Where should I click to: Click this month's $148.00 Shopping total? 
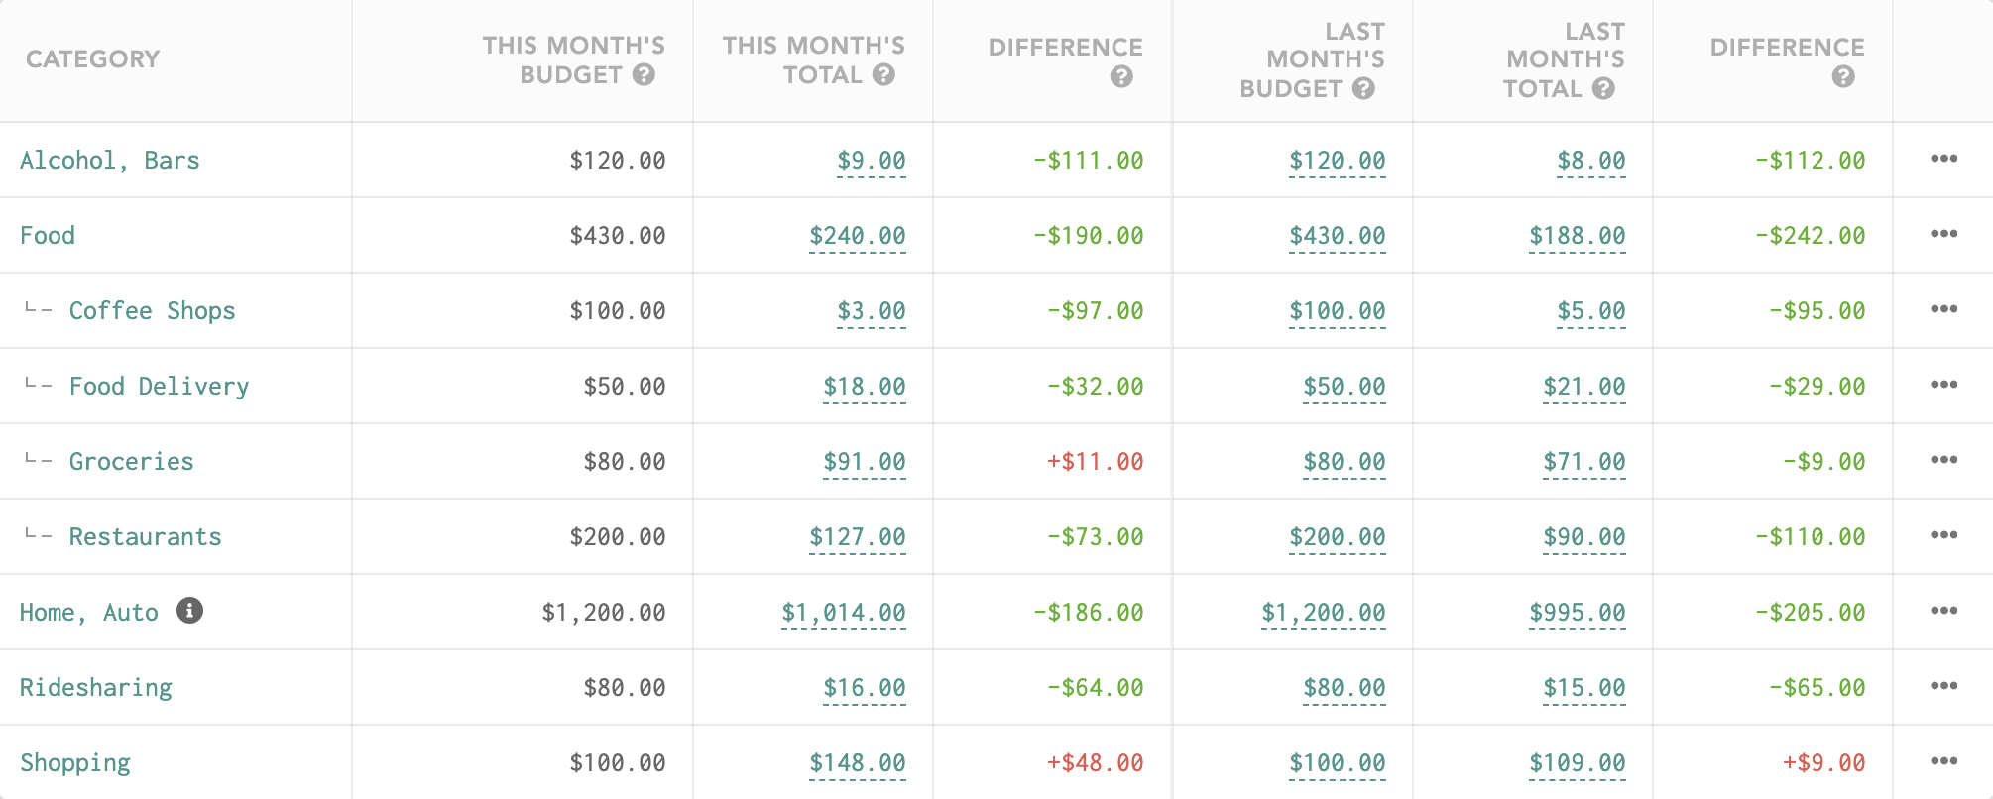(857, 763)
